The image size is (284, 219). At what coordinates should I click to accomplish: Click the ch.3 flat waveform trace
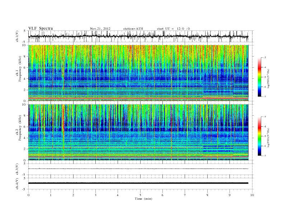(x=138, y=169)
